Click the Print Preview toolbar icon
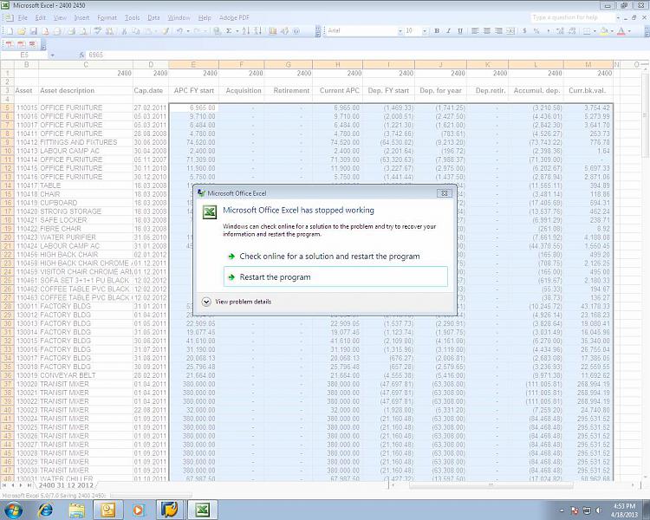The width and height of the screenshot is (650, 520). coord(83,31)
